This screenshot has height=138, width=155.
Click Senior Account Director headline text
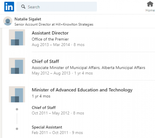point(54,24)
